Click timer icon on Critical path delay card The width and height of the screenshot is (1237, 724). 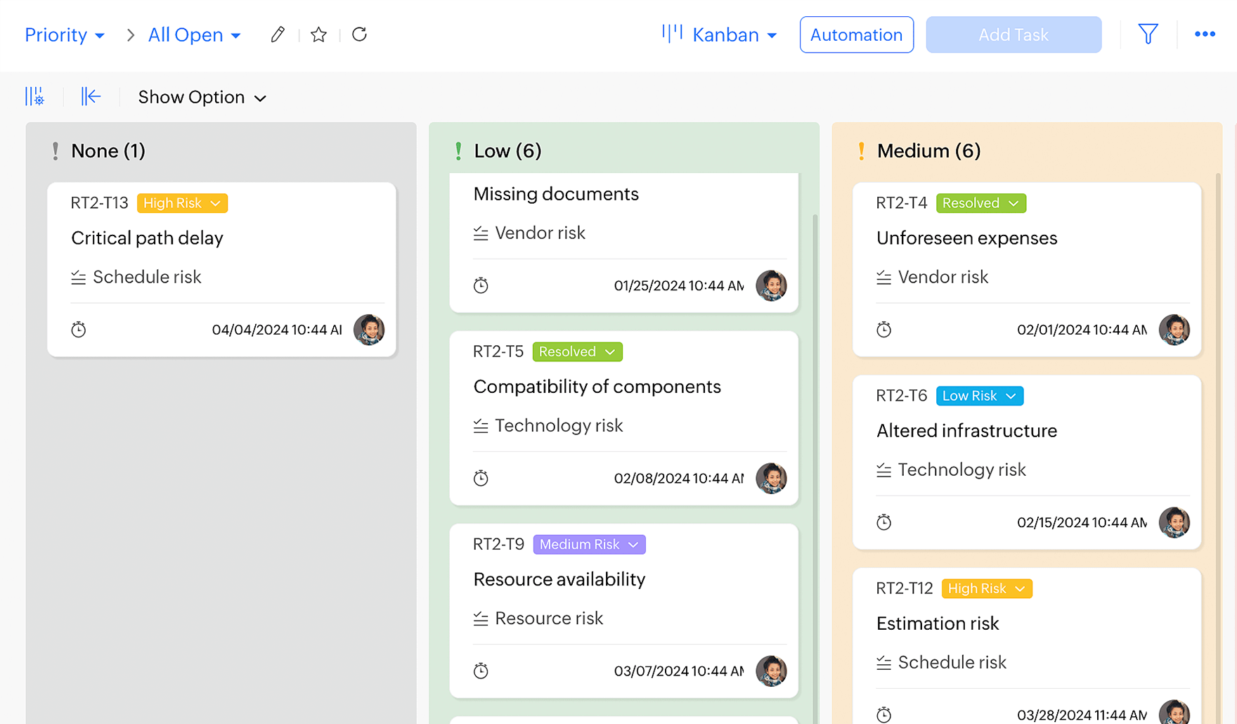pos(79,330)
